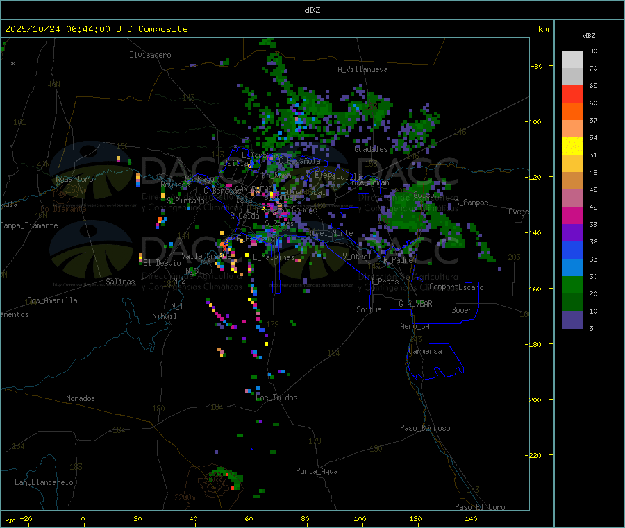Screen dimensions: 625x528
Task: Click the dBZ heading above the color legend
Action: (x=589, y=36)
